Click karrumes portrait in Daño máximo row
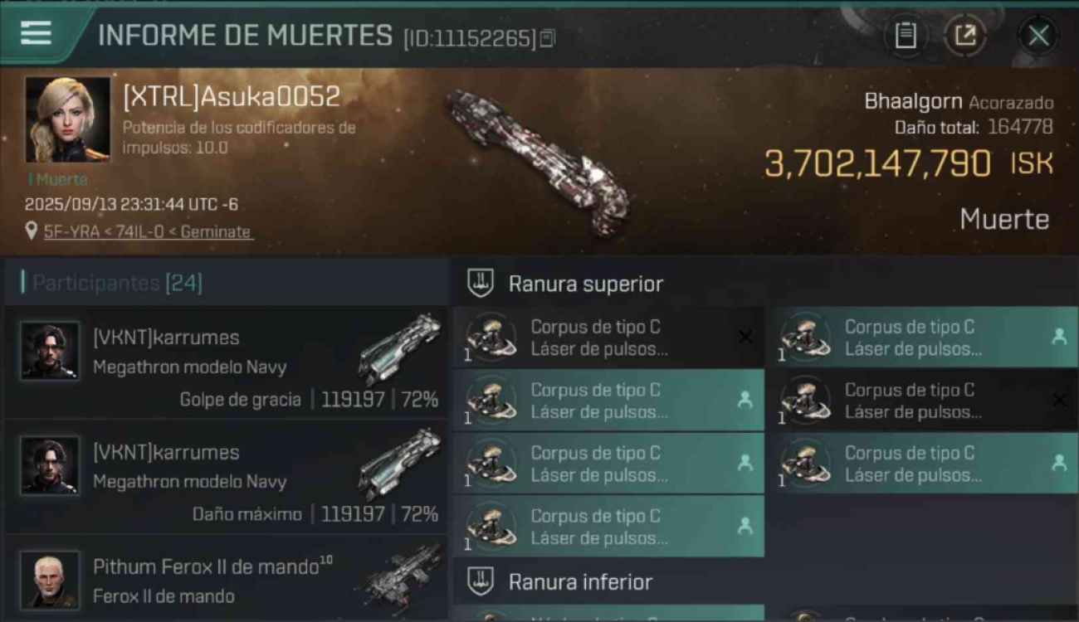This screenshot has width=1079, height=622. [x=51, y=465]
